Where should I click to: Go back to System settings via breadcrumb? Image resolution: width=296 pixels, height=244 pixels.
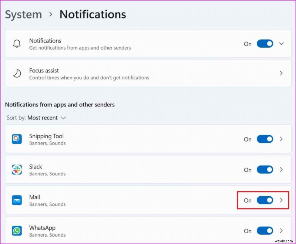coord(23,14)
